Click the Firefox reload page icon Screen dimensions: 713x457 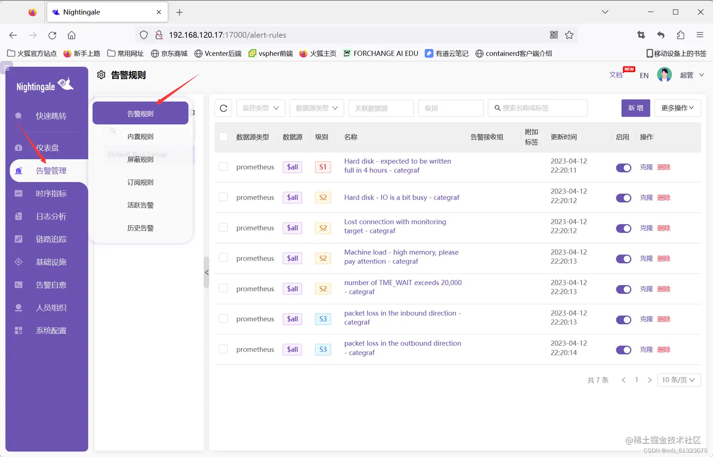tap(52, 35)
